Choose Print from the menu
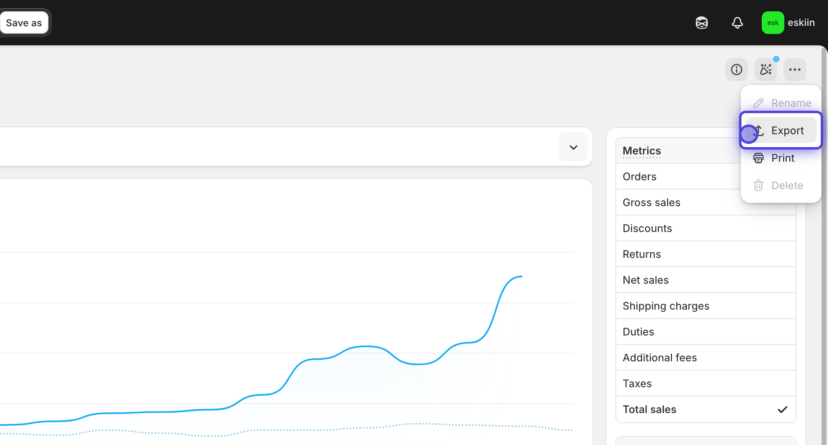Viewport: 828px width, 445px height. [x=781, y=158]
